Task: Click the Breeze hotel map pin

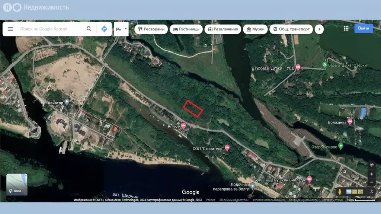Action: (x=183, y=127)
